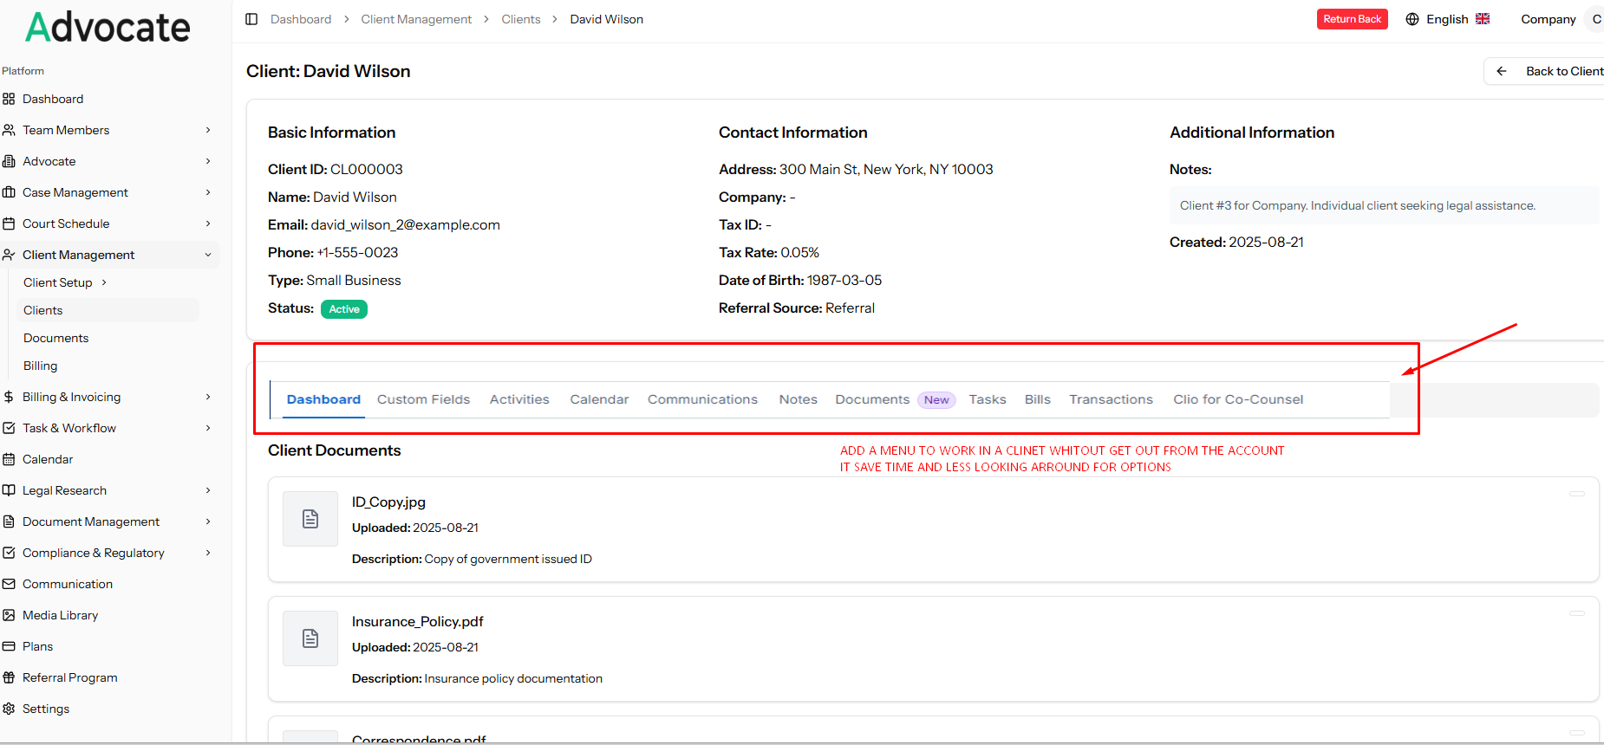Click the Client Documents section heading
The width and height of the screenshot is (1604, 745).
pos(335,450)
